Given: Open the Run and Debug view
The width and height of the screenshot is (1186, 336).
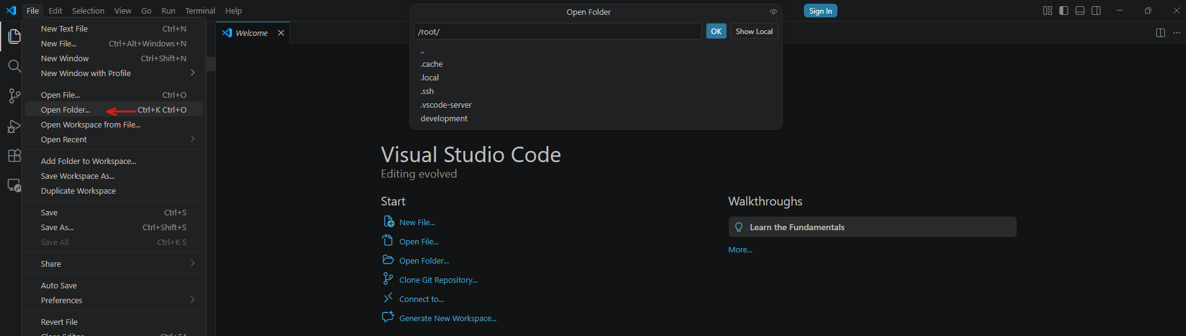Looking at the screenshot, I should (x=14, y=126).
